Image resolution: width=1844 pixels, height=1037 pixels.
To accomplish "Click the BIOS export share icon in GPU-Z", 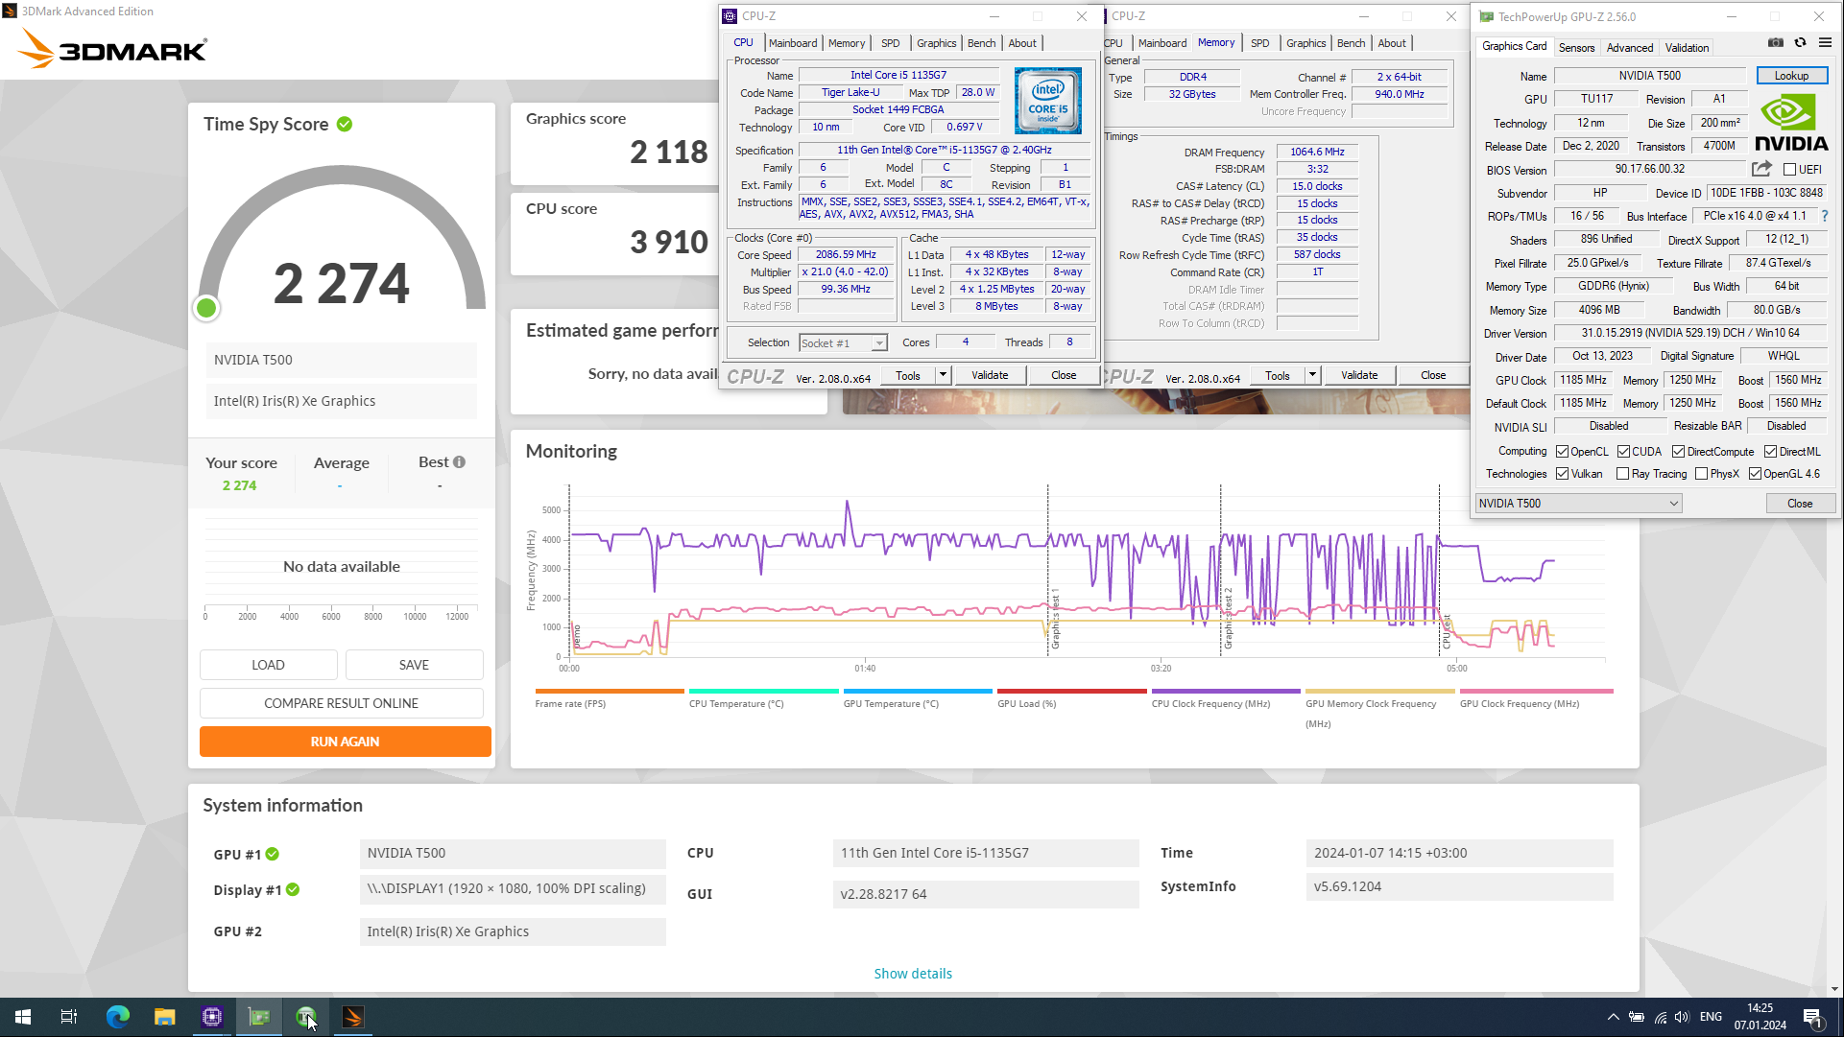I will point(1761,169).
